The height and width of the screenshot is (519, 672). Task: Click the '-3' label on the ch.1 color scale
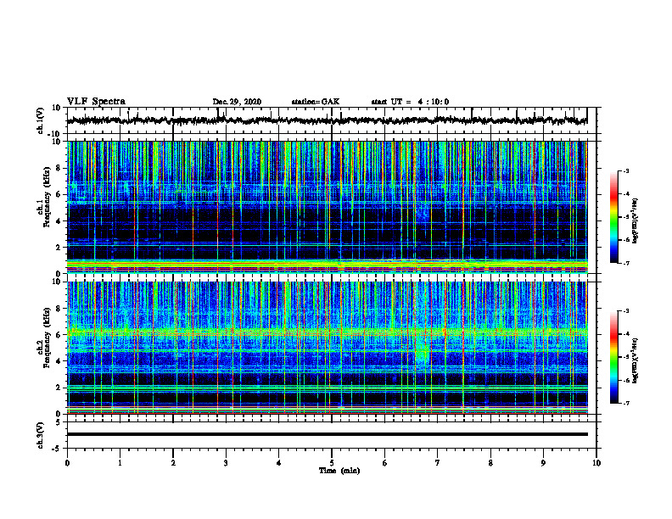pyautogui.click(x=626, y=170)
